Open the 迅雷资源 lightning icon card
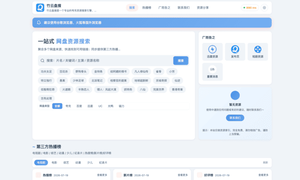The image size is (300, 180). (x=212, y=52)
